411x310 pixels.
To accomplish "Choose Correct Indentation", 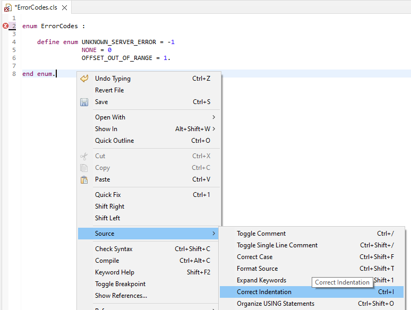I will 312,292.
